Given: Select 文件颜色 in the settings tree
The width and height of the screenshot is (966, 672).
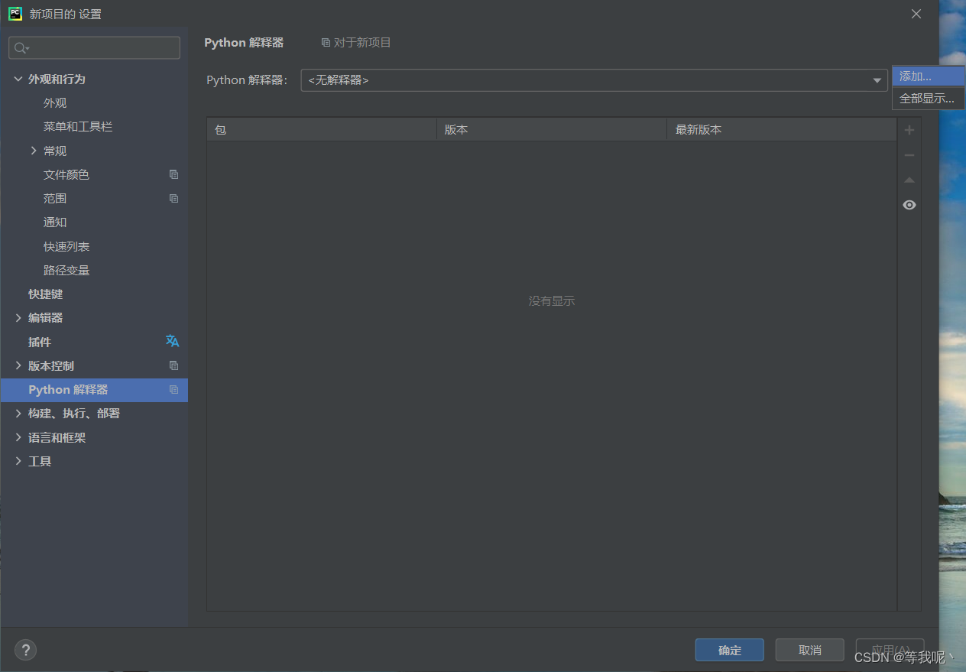Looking at the screenshot, I should (66, 174).
